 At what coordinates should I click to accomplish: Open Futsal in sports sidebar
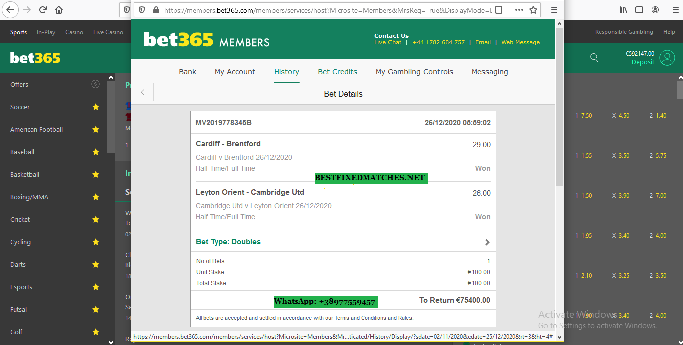19,309
